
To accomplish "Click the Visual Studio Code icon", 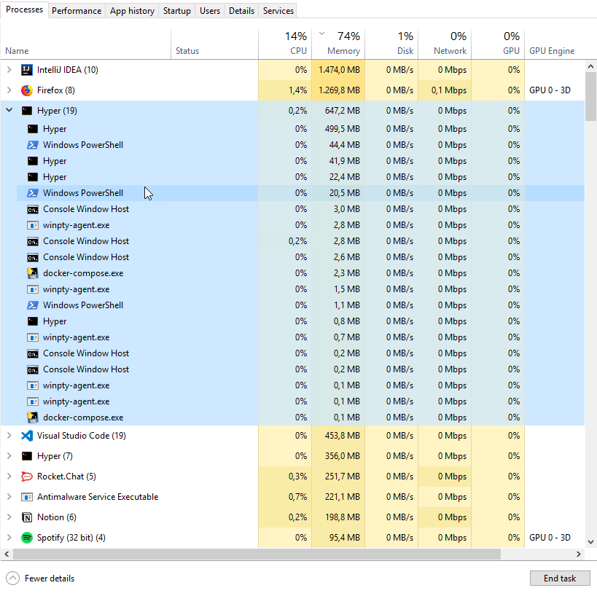I will [27, 436].
